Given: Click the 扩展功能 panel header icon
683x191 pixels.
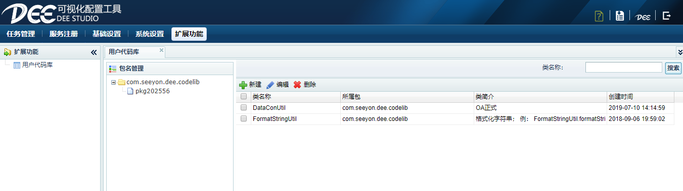Looking at the screenshot, I should click(8, 52).
